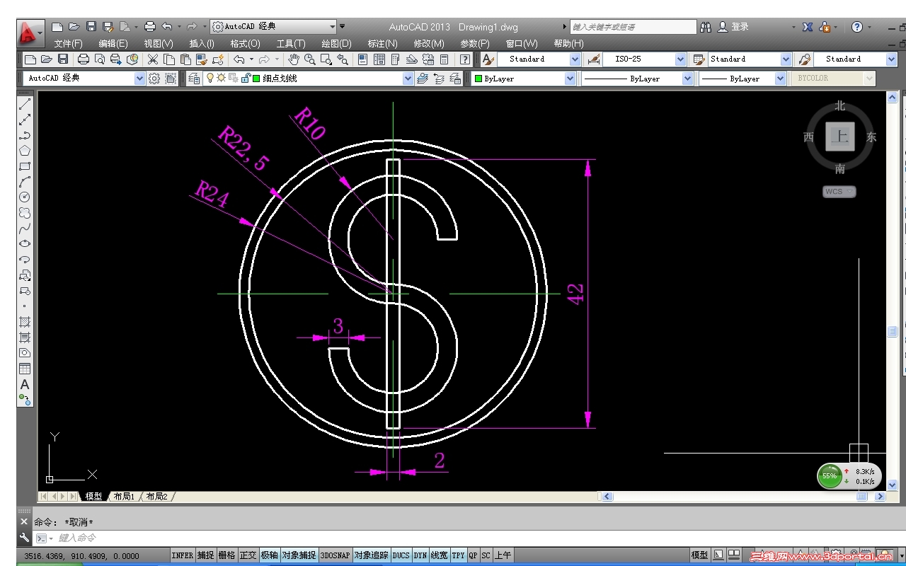Viewport: 906px width, 566px height.
Task: Click the Text Style icon
Action: point(488,59)
